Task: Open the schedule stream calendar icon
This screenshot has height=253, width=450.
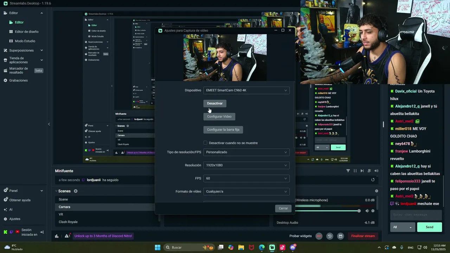Action: [x=340, y=236]
